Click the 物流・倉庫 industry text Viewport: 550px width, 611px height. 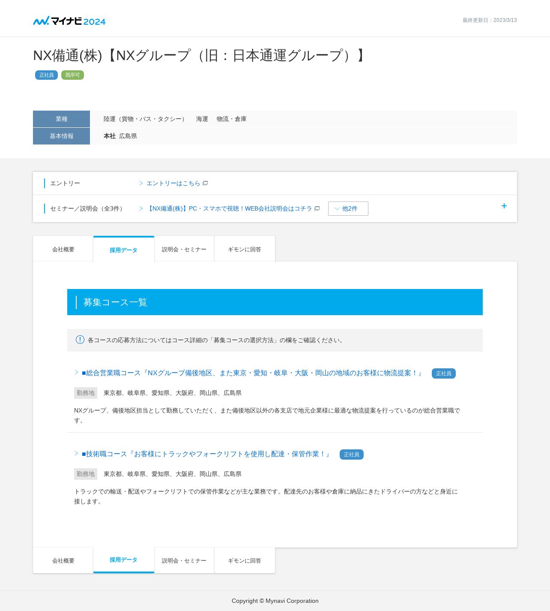(x=232, y=119)
